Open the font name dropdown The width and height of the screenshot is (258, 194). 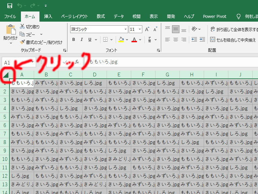click(125, 29)
